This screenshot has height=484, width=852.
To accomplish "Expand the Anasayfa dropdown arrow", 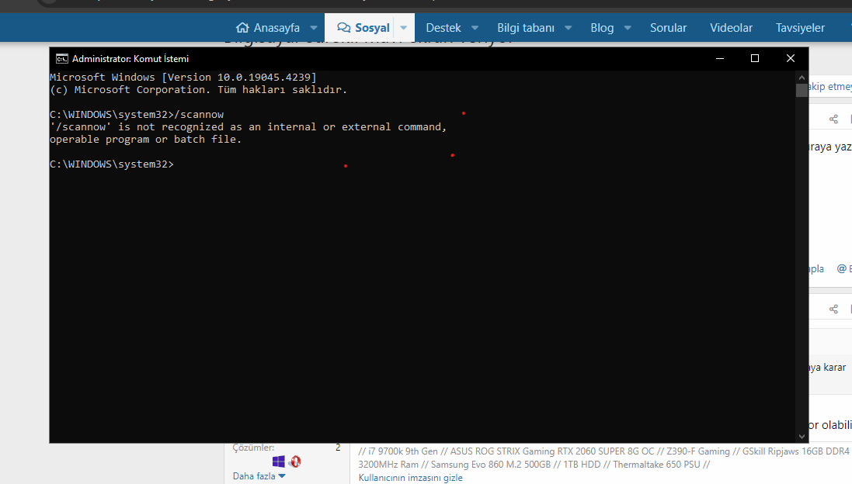I will pos(314,28).
